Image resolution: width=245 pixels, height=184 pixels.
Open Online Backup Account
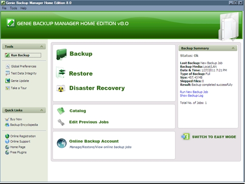pyautogui.click(x=94, y=141)
